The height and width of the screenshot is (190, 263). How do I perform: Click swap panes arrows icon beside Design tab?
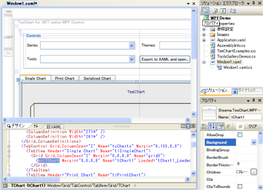(x=36, y=126)
